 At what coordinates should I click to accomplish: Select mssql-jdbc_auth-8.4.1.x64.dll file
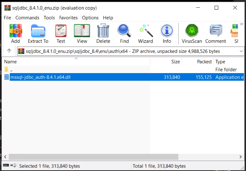41,77
